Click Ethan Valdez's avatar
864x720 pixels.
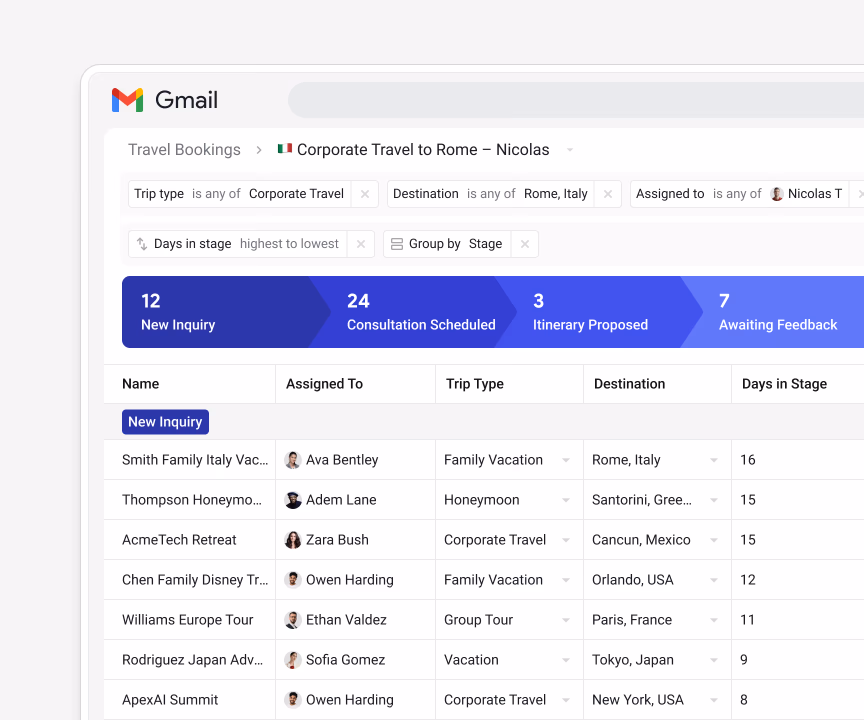(293, 620)
